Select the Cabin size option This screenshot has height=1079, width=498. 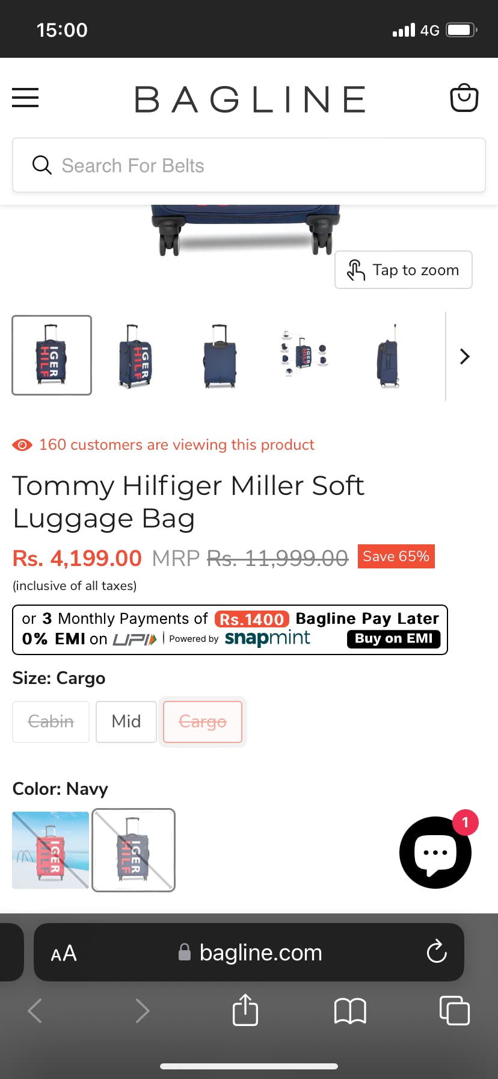click(x=51, y=721)
